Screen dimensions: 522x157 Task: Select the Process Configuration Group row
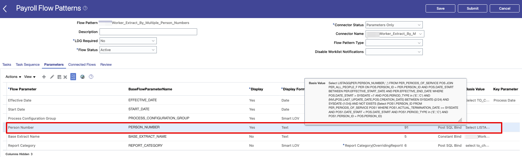pos(261,118)
